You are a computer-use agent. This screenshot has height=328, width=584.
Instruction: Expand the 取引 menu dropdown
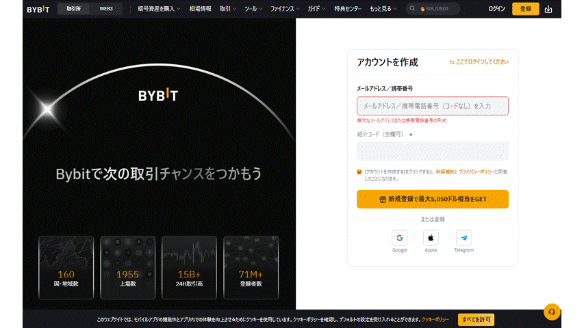[227, 9]
